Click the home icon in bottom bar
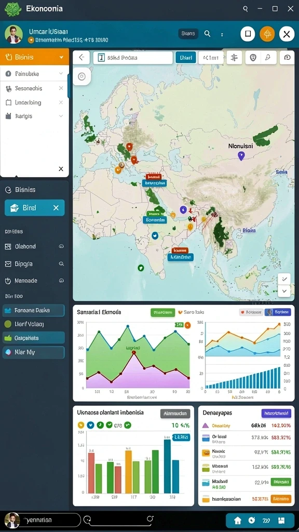 (x=238, y=520)
